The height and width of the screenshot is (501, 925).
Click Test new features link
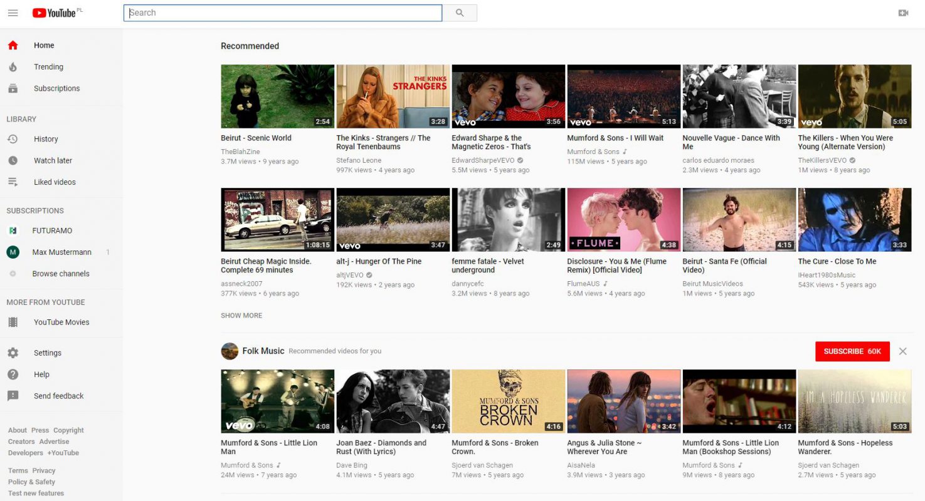[36, 493]
